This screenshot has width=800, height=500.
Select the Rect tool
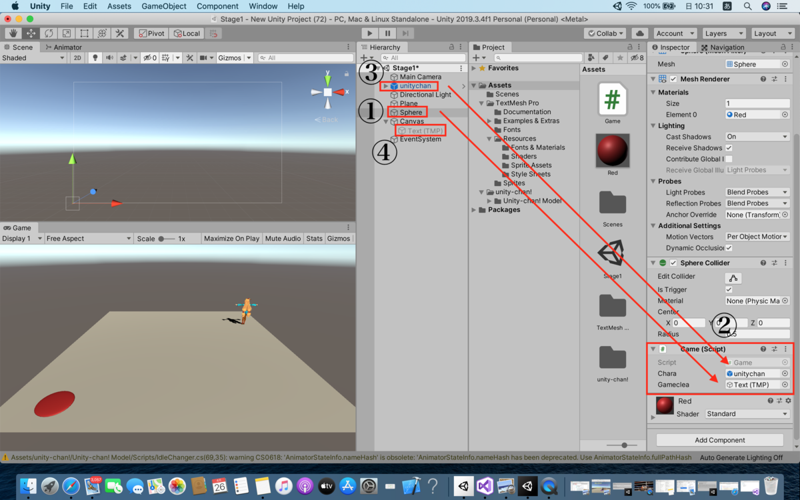(84, 33)
